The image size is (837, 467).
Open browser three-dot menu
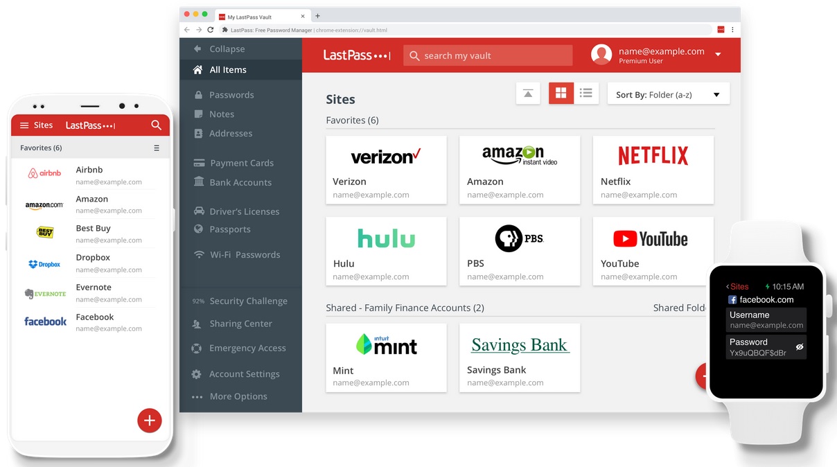click(732, 30)
